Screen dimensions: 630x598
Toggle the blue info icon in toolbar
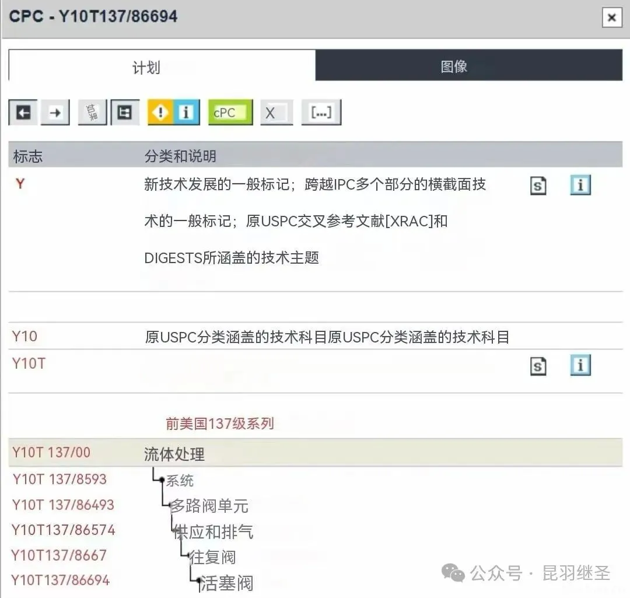[x=186, y=112]
